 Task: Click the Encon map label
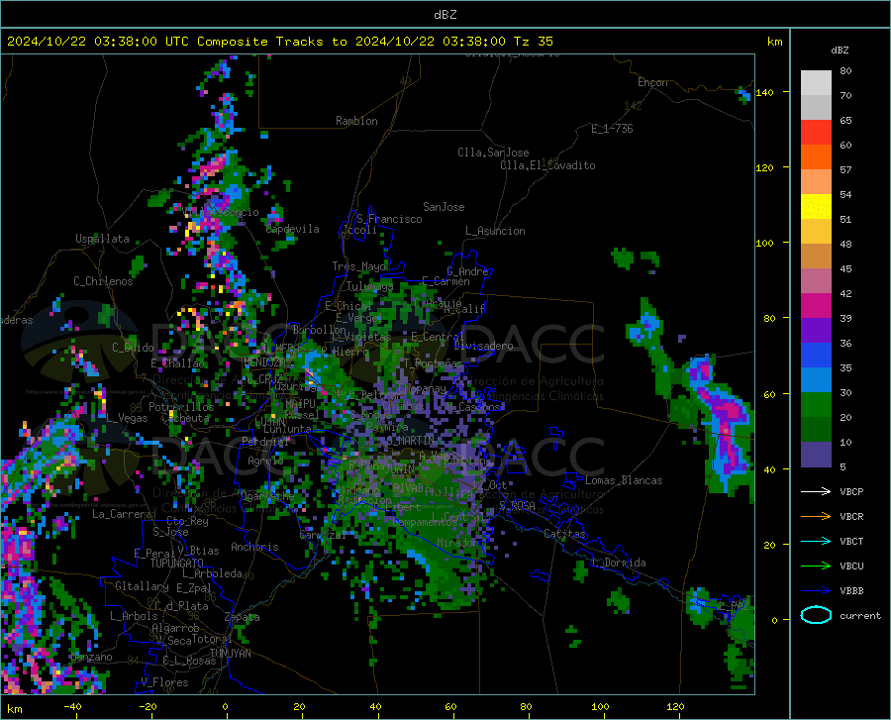652,82
